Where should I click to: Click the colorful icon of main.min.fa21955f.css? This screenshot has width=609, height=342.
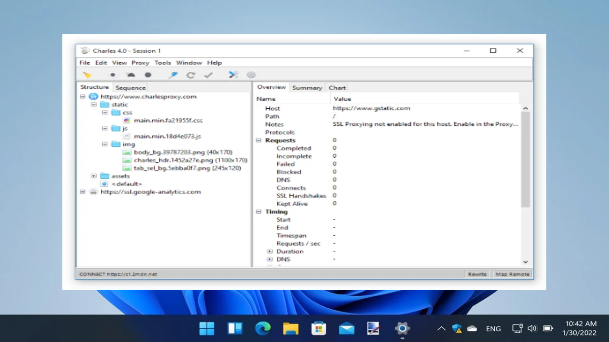[x=127, y=120]
